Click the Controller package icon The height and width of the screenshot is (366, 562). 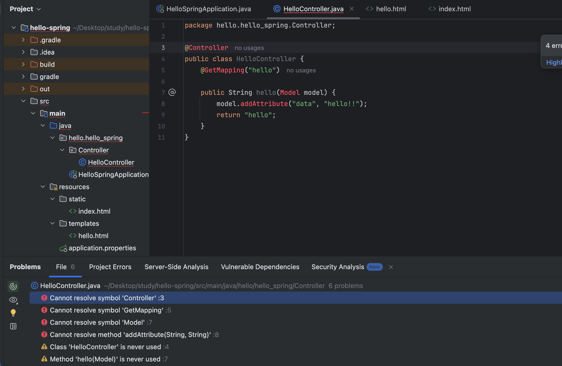73,150
